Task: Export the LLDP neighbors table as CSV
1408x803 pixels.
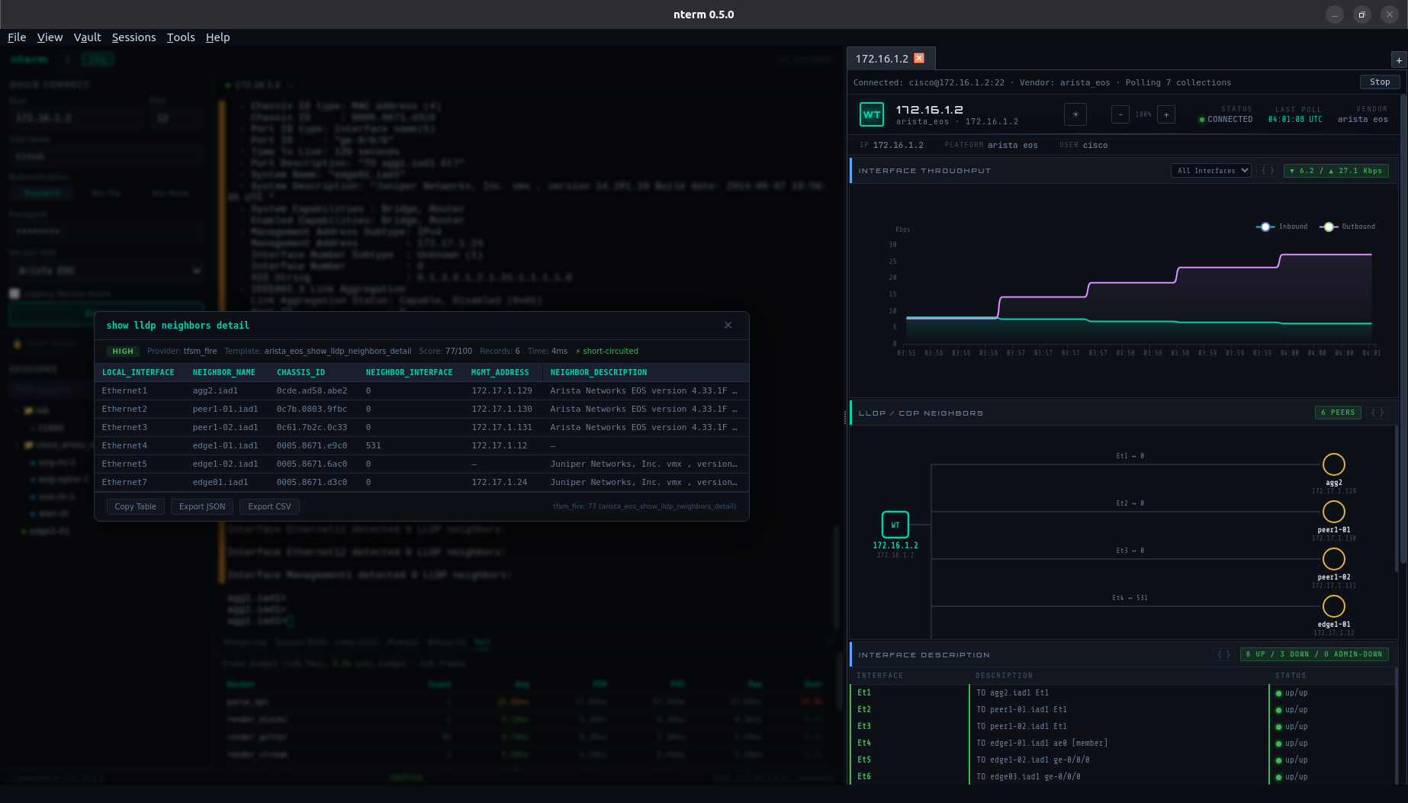Action: 269,506
